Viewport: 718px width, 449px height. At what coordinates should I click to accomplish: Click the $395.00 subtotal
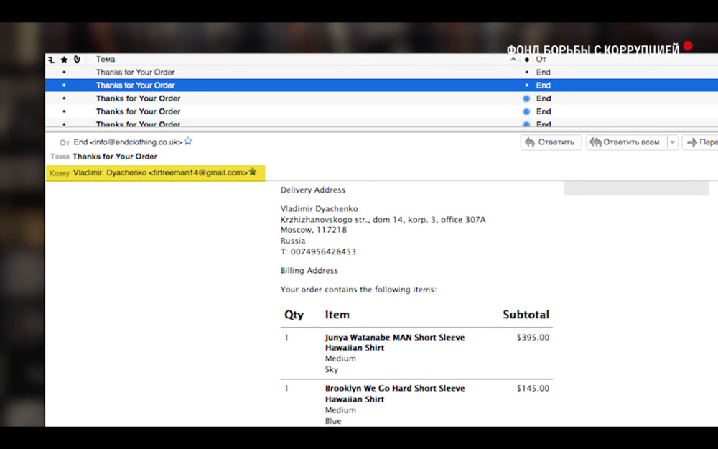[533, 338]
